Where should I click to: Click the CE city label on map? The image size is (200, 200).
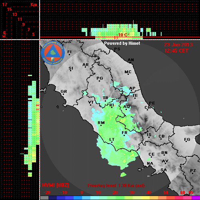coord(152,154)
